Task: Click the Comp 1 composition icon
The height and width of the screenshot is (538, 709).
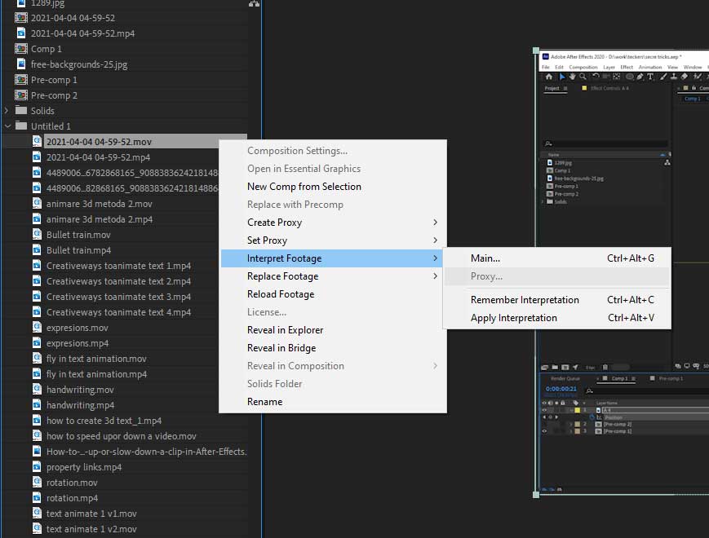Action: point(22,49)
